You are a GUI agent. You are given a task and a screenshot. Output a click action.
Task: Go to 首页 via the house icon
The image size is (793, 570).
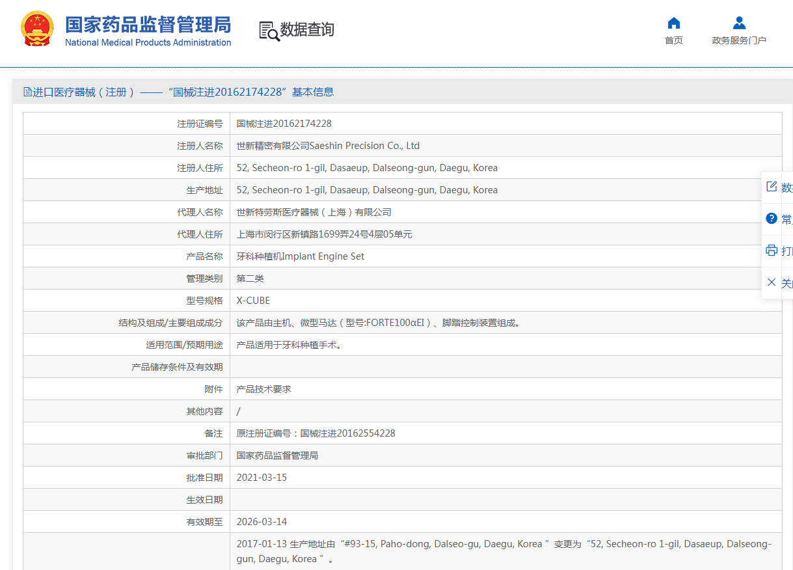point(674,23)
